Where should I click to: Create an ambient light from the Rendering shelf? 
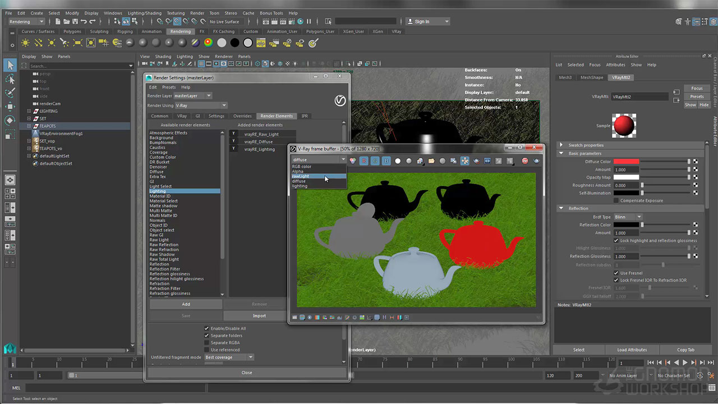(26, 43)
